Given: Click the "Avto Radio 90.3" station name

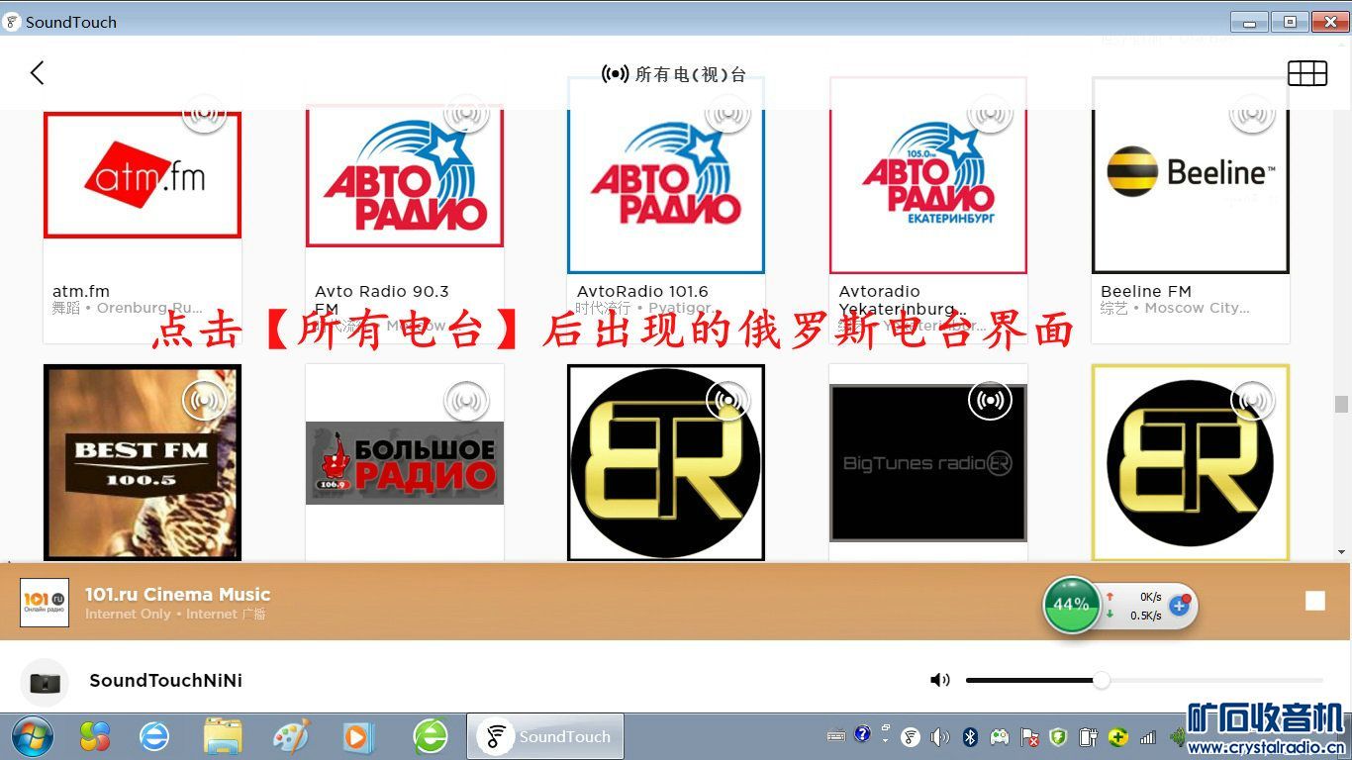Looking at the screenshot, I should point(382,291).
